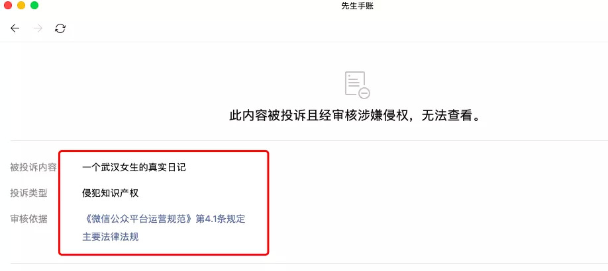Click the 审核依据 label
This screenshot has height=271, width=608.
tap(28, 219)
